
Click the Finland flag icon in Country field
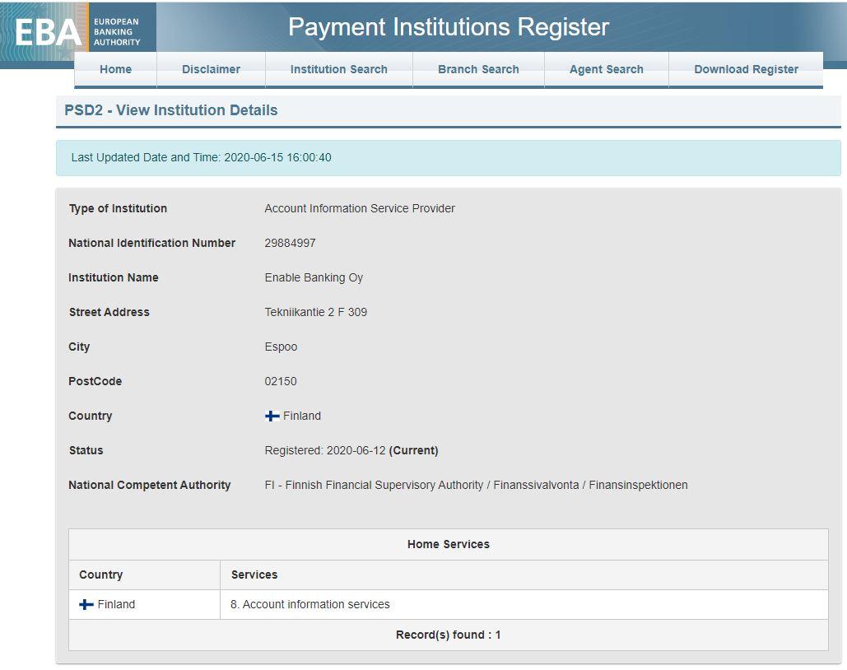tap(272, 416)
